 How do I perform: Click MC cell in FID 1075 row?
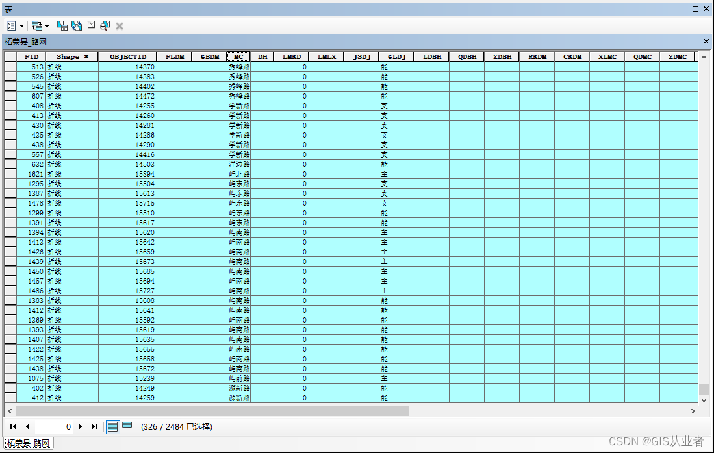238,378
